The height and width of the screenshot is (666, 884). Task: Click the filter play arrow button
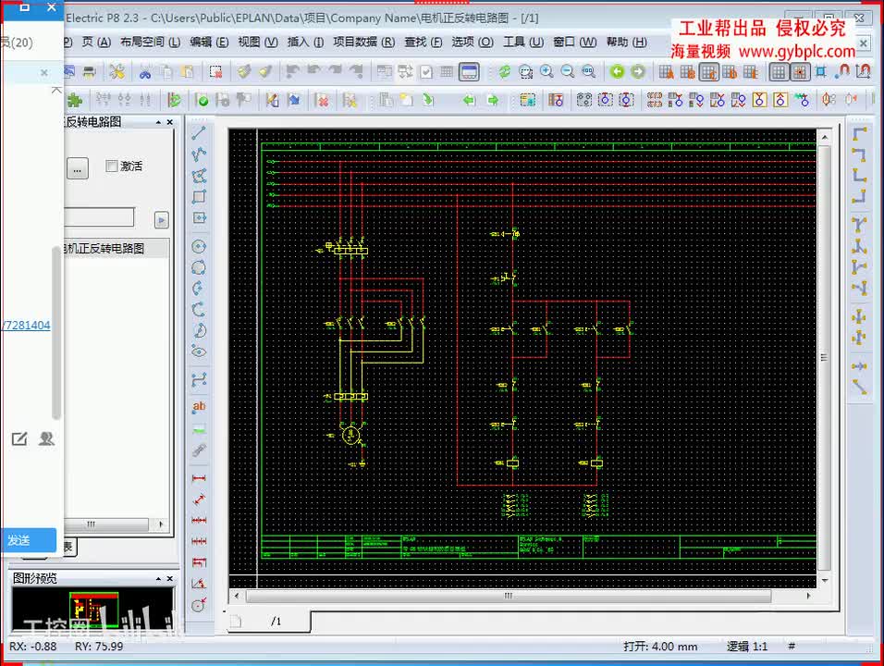[x=161, y=220]
